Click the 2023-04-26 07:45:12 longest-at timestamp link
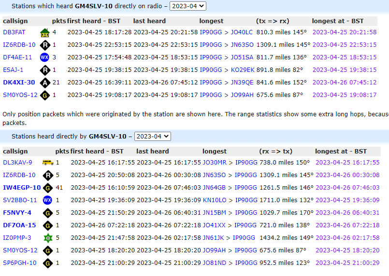This screenshot has width=389, height=276. [x=344, y=83]
